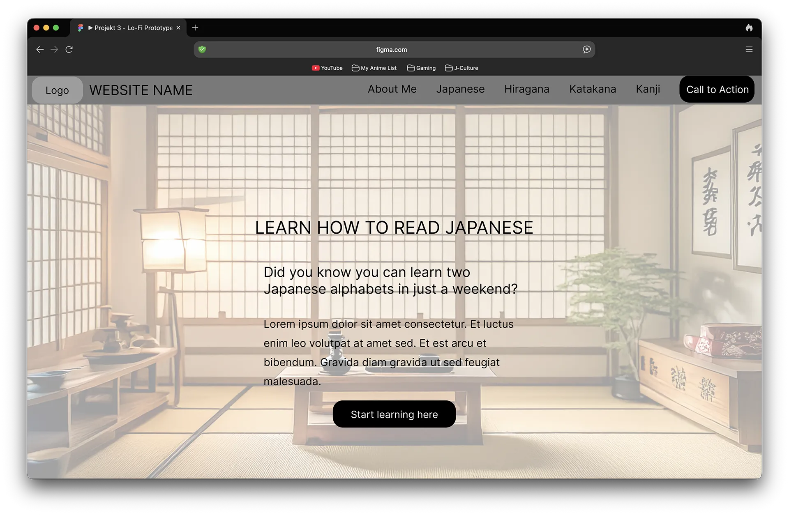Select the Projekt 3 Lo-Fi Prototype tab
This screenshot has width=789, height=515.
[x=130, y=28]
